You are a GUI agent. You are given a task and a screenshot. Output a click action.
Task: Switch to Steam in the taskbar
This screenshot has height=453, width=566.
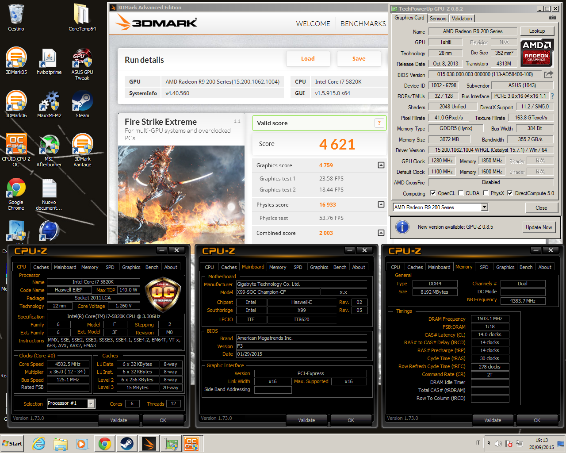tap(127, 444)
